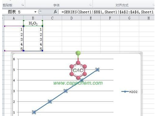Click the www.cappchem.com watermark text

tap(78, 83)
